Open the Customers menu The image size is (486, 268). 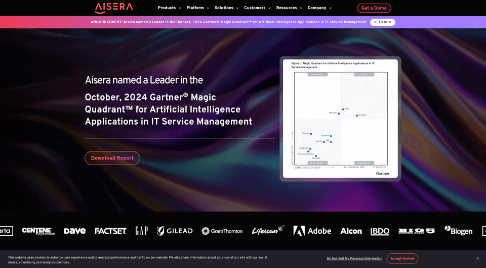pyautogui.click(x=257, y=8)
